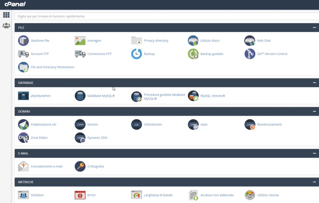The height and width of the screenshot is (203, 319).
Task: Click the Privacy directory link
Action: [156, 40]
